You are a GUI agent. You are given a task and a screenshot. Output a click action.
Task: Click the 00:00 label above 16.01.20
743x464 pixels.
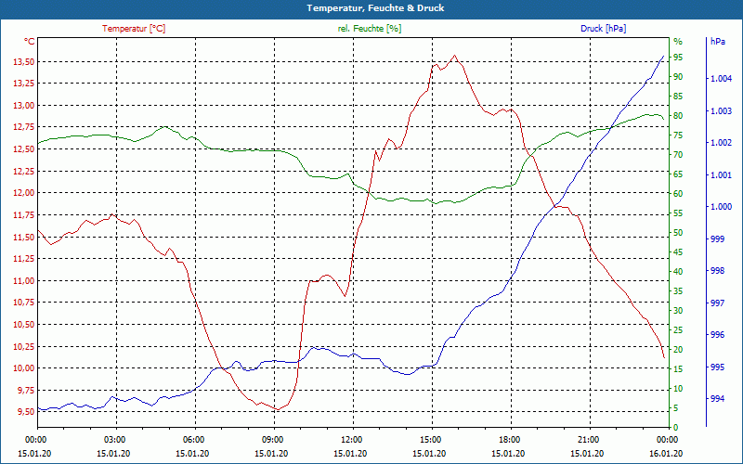[666, 440]
